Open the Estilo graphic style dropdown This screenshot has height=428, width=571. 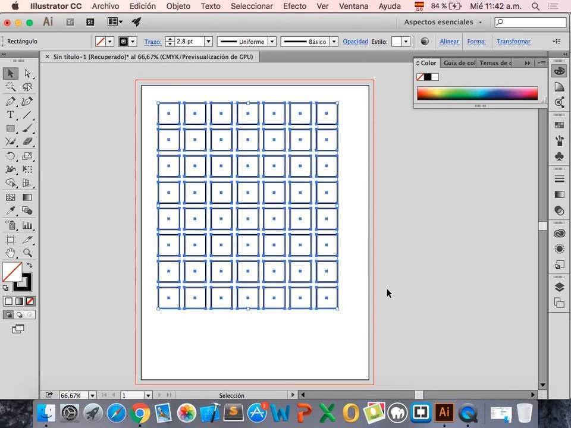406,42
